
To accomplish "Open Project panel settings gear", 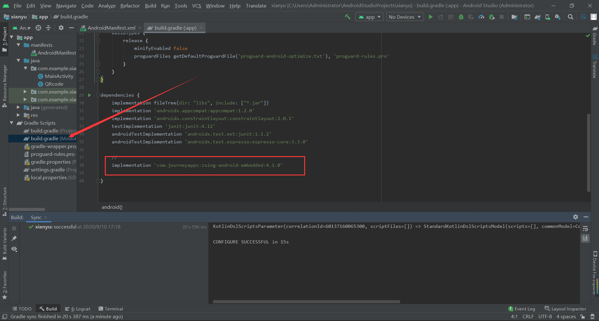I will point(61,28).
